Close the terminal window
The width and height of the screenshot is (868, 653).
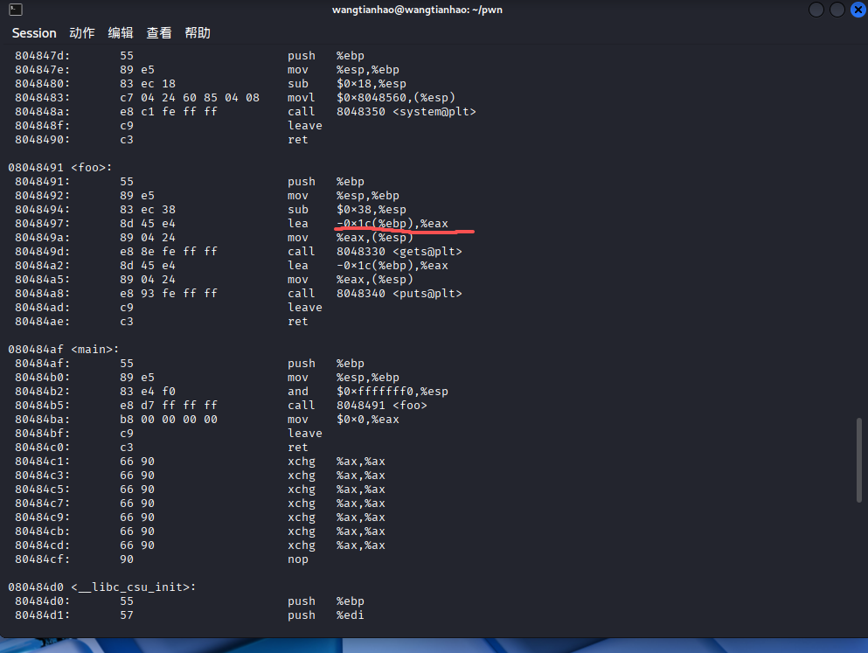(858, 10)
